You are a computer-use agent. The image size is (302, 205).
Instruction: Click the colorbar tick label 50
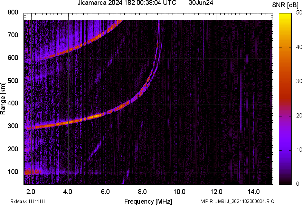(x=299, y=13)
